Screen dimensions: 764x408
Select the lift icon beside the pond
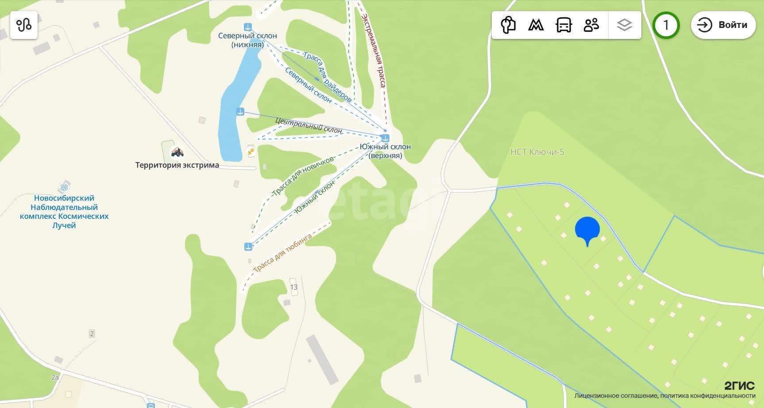coord(240,111)
